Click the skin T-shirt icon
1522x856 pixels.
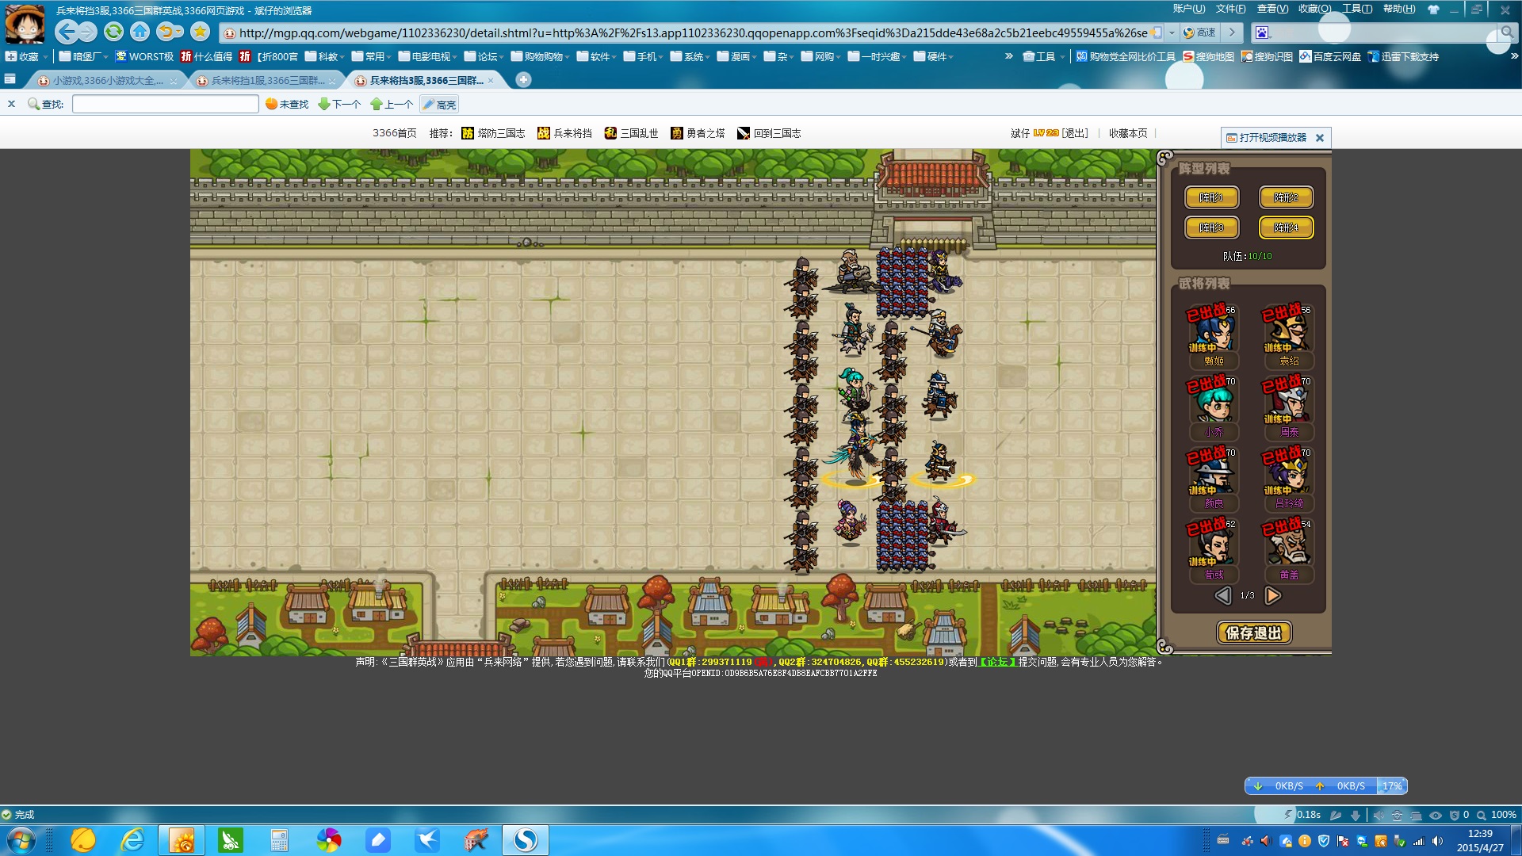[x=1433, y=10]
